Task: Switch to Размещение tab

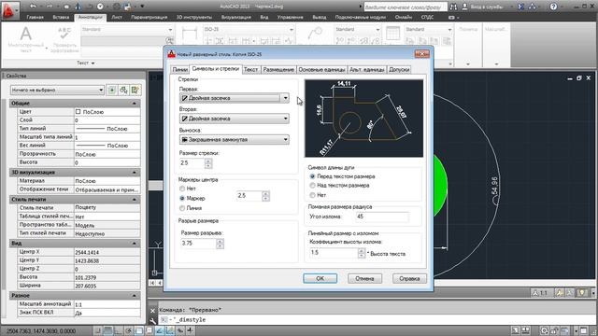Action: (x=278, y=70)
